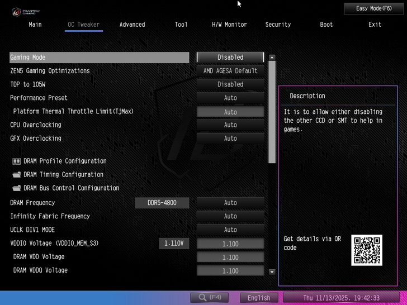
Task: Click the Easy Mode(F6) button
Action: (x=374, y=8)
